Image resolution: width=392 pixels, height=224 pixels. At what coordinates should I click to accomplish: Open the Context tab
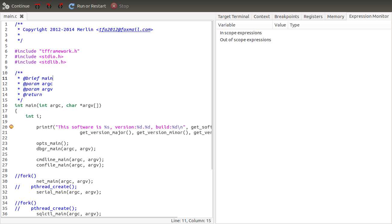click(x=262, y=17)
